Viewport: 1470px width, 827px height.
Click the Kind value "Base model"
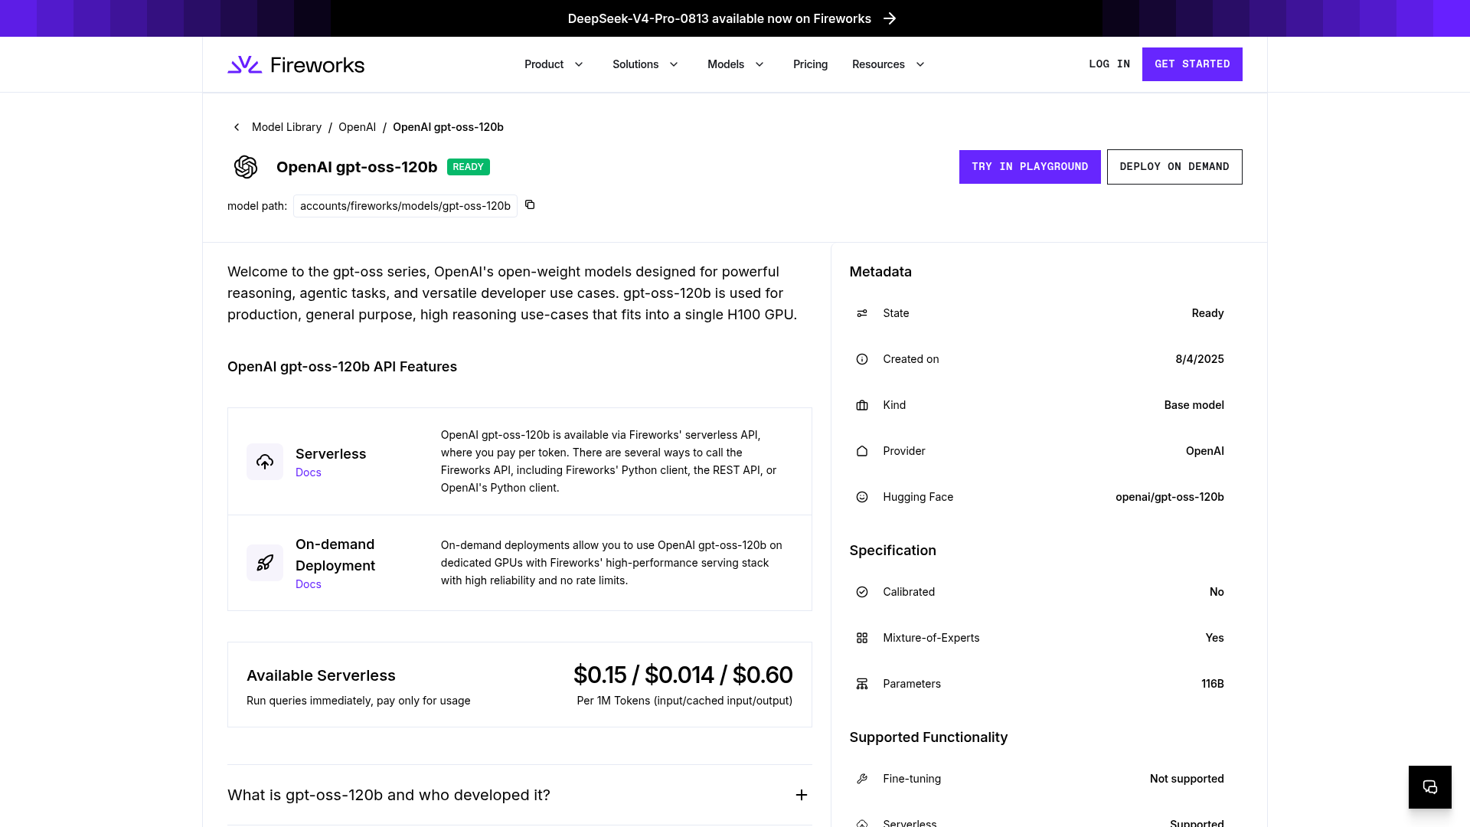1194,405
